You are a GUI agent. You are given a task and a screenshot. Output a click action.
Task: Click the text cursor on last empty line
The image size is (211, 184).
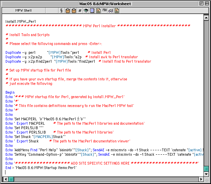[5, 172]
